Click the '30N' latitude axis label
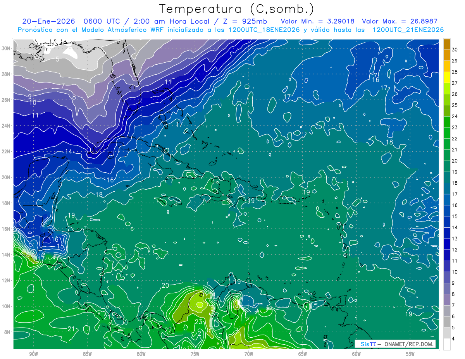Image resolution: width=465 pixels, height=359 pixels. 7,48
